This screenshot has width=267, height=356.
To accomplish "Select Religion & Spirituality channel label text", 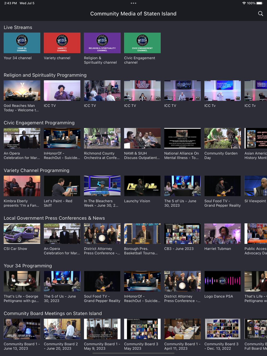I will pyautogui.click(x=100, y=60).
